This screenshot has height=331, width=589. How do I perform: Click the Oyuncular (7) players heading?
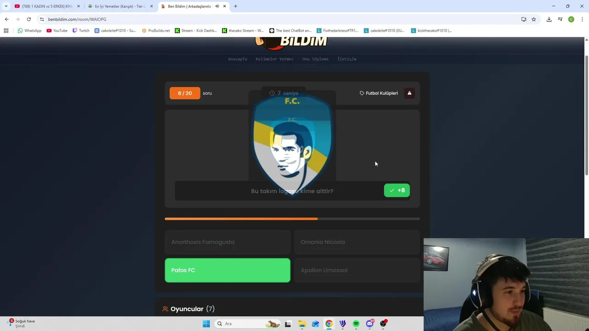tap(189, 309)
